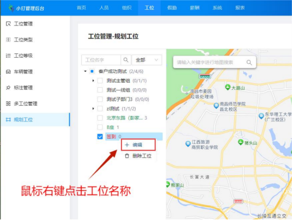
Task: Tick the B座 checkbox
Action: pos(100,127)
